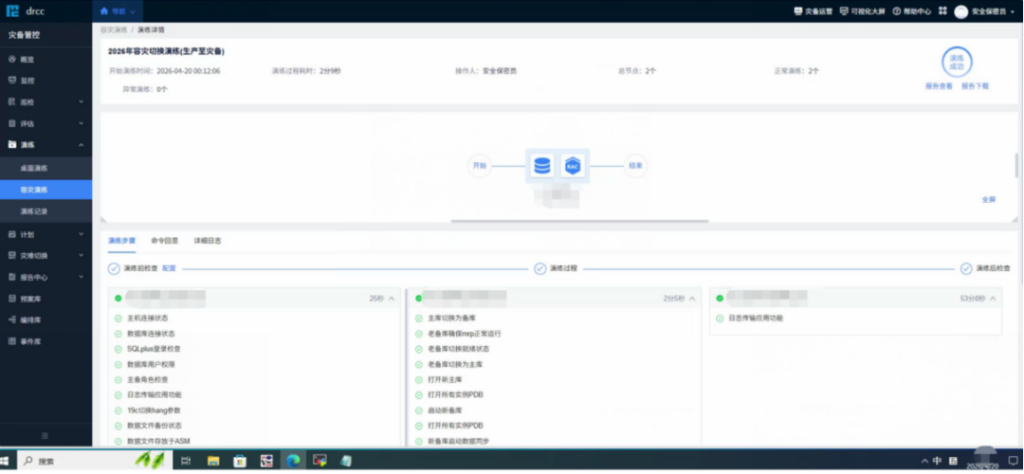Click the user avatar in header
This screenshot has width=1024, height=474.
click(960, 11)
